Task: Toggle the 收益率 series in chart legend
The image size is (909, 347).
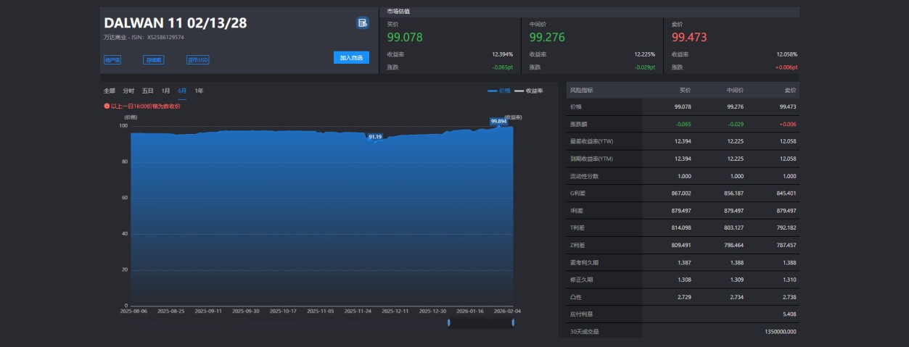Action: [x=529, y=91]
